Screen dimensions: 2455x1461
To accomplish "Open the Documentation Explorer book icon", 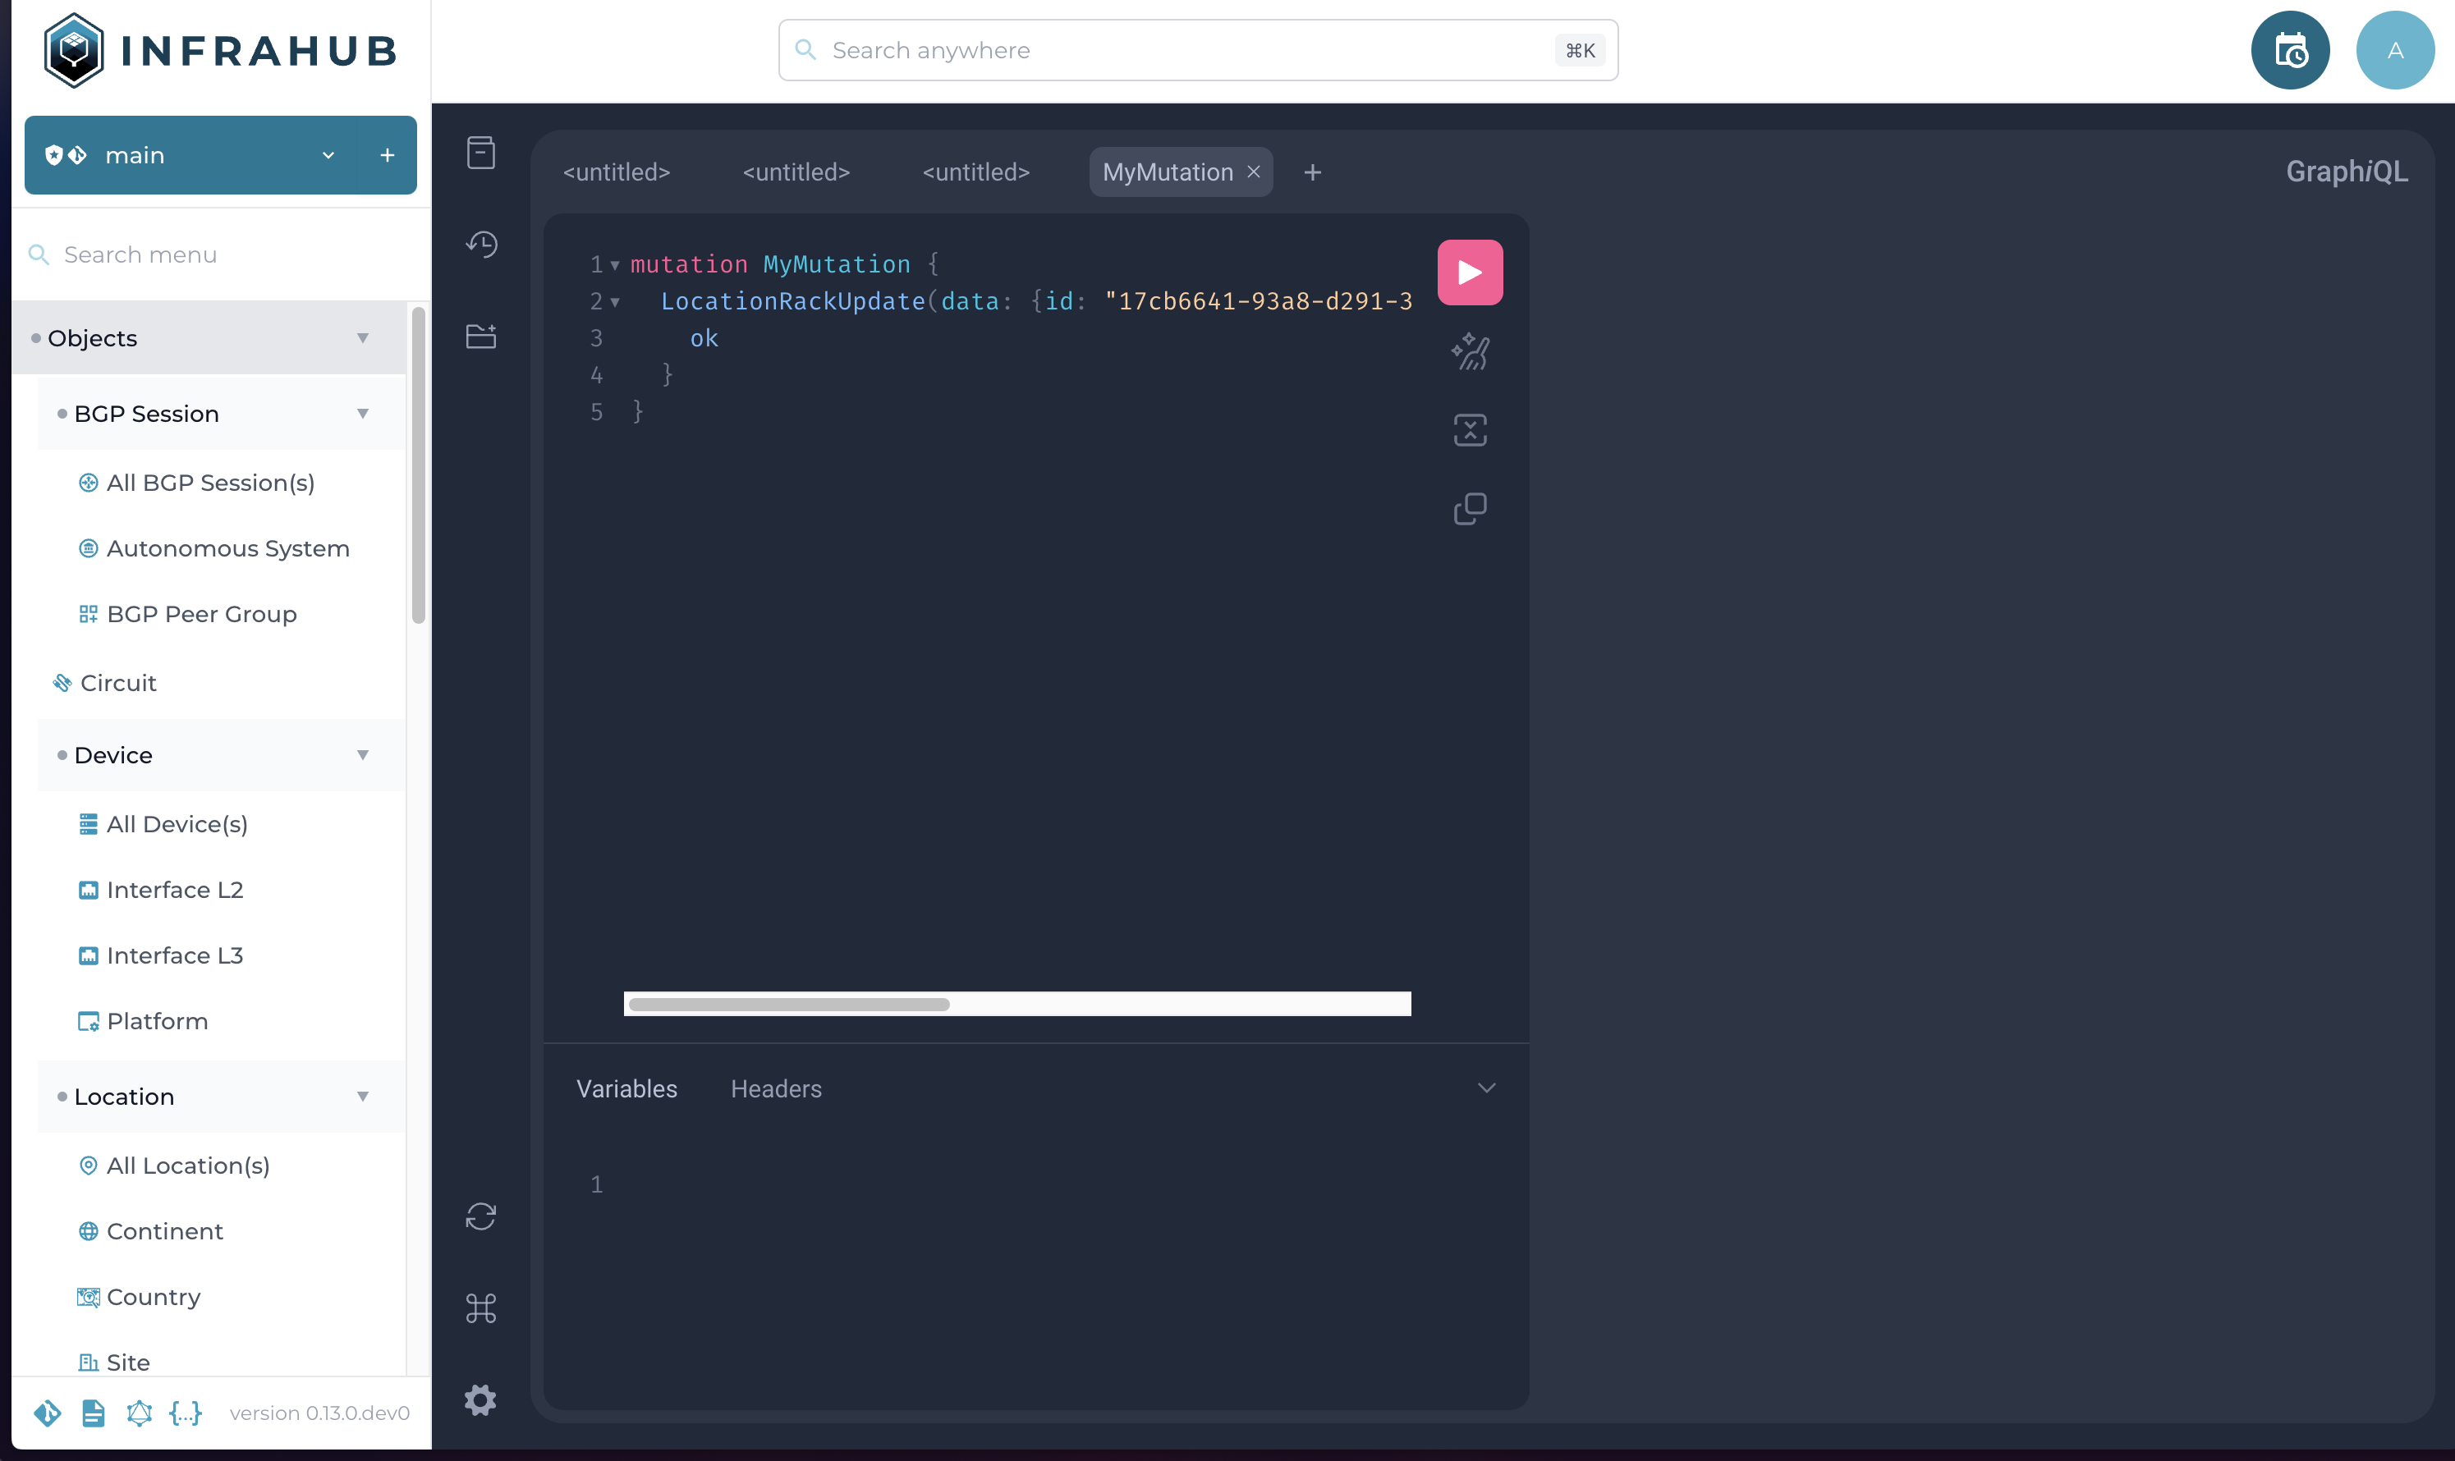I will [x=481, y=153].
